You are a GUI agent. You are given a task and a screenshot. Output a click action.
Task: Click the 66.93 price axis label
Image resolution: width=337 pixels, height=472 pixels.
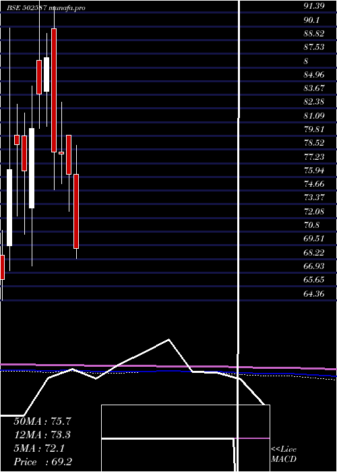tap(314, 266)
